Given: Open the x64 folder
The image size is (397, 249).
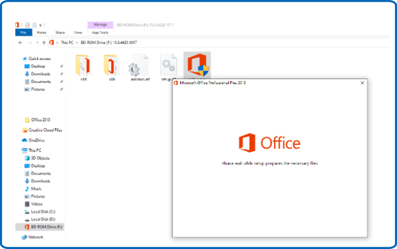Looking at the screenshot, I should [83, 68].
